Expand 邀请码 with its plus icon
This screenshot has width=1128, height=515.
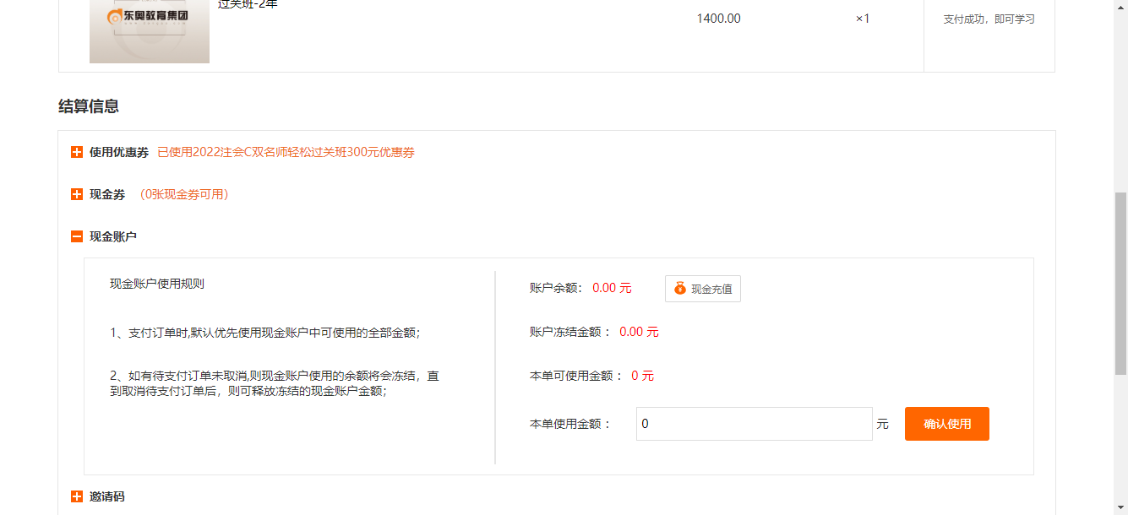tap(77, 497)
